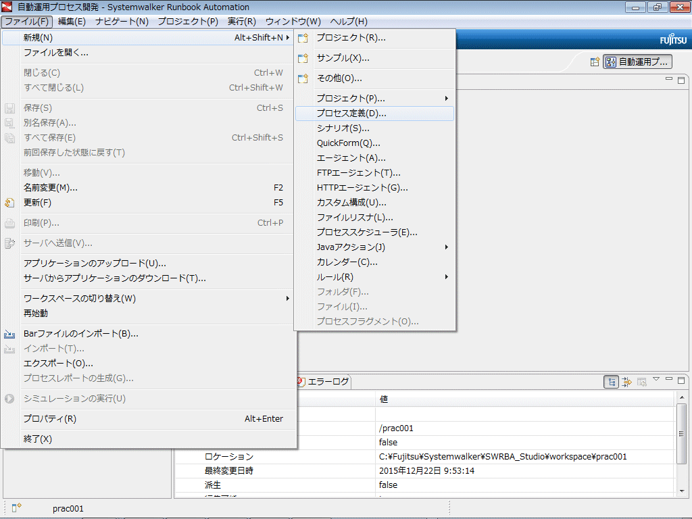Maximize the editor area

pos(681,80)
